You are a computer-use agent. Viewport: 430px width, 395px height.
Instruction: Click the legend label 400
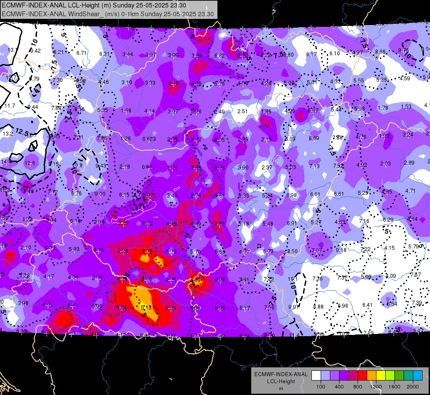tap(339, 387)
